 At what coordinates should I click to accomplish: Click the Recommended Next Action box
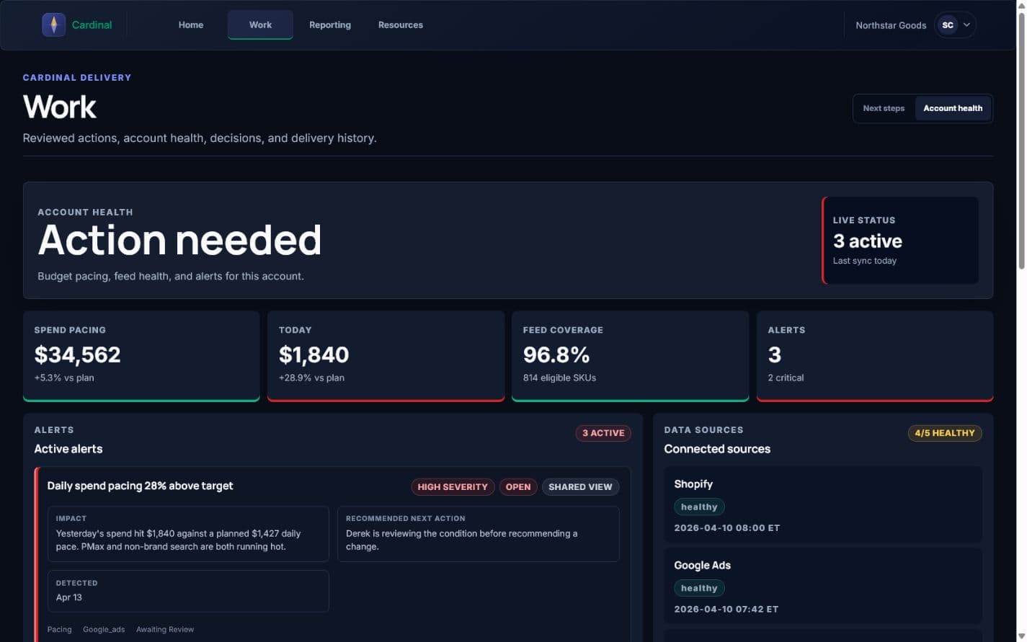[x=479, y=534]
